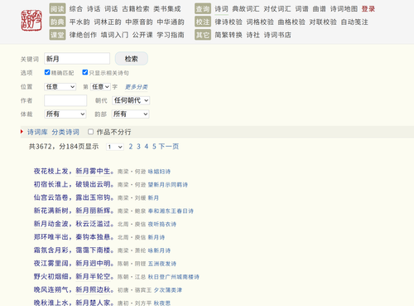
Task: Open the 朝代 dropdown showing 任何朝代
Action: [x=131, y=100]
